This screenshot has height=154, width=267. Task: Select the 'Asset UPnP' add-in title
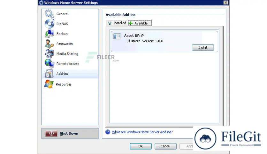coord(134,36)
